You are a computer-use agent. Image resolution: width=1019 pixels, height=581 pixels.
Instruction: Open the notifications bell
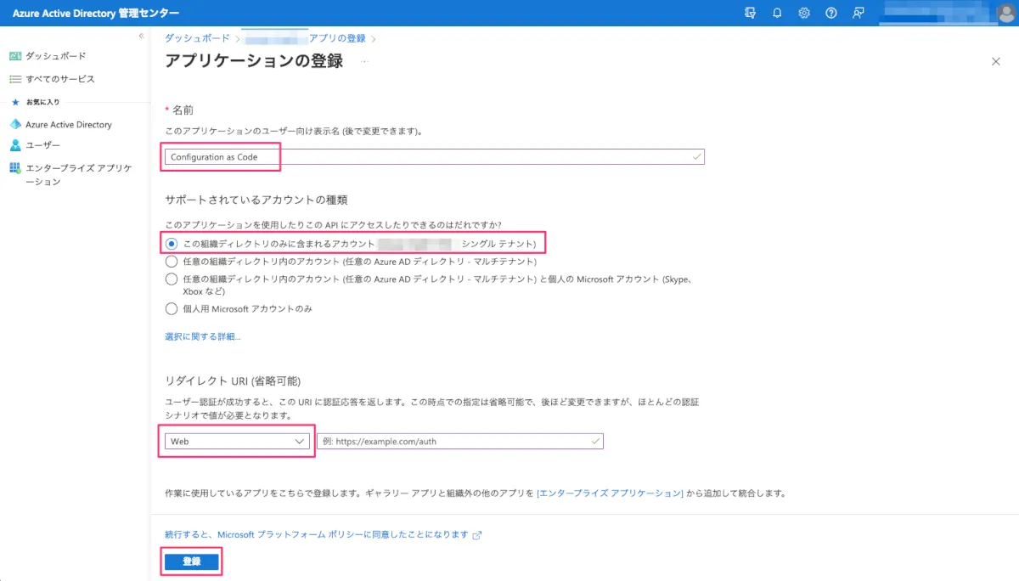[x=777, y=13]
